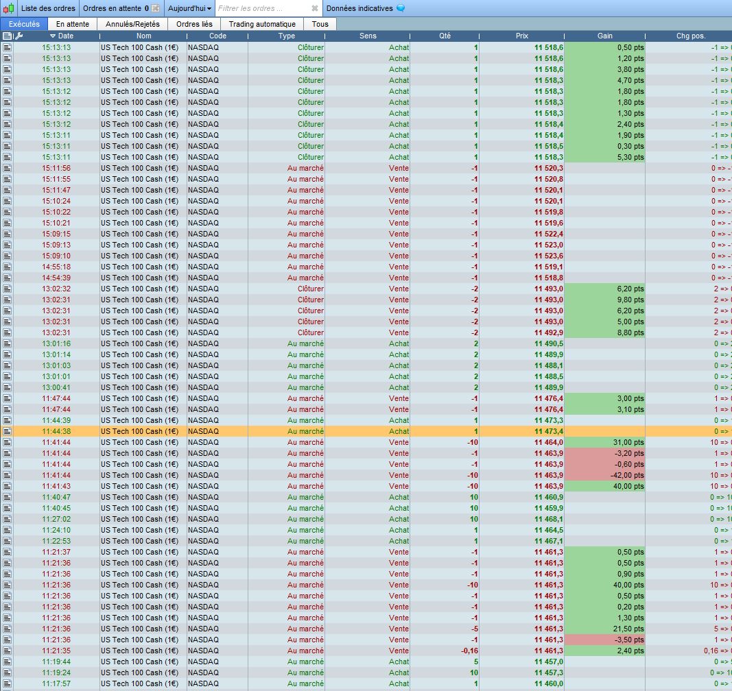Select the 21,50 pts gain cell
This screenshot has height=691, width=732.
[605, 629]
